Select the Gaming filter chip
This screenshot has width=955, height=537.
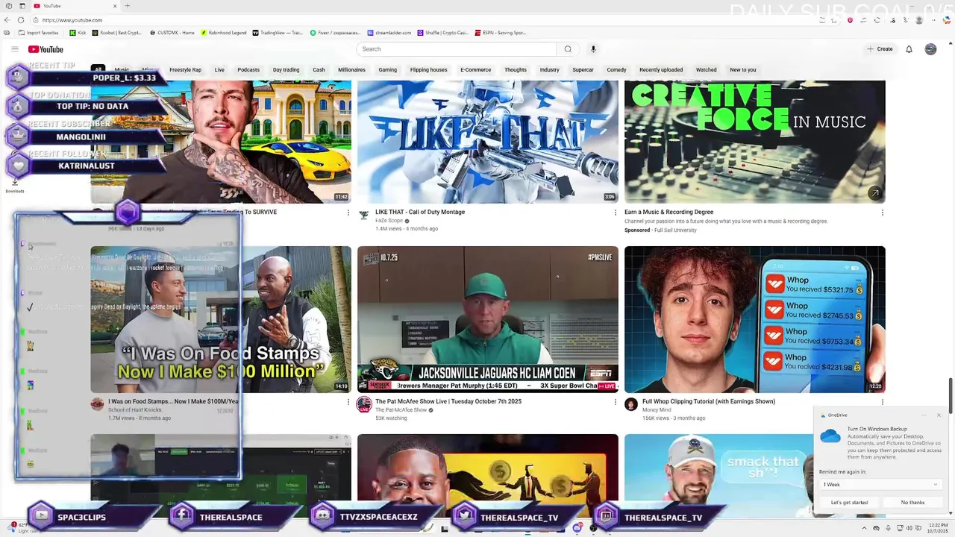(387, 70)
